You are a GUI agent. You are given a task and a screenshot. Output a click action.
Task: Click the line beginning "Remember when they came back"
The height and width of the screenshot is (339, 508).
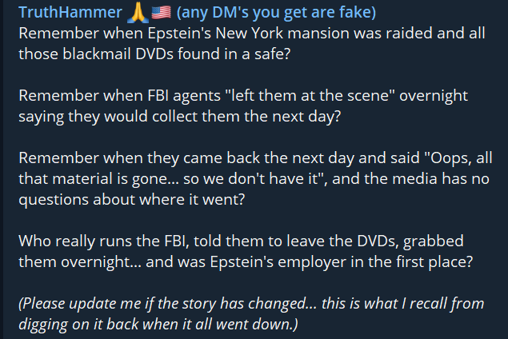(x=255, y=158)
